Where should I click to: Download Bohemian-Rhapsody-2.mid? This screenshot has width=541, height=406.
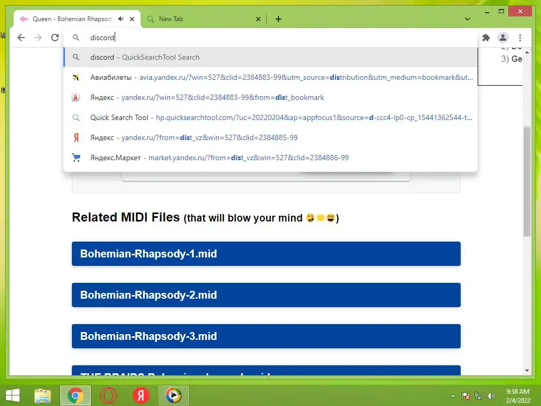(x=266, y=295)
